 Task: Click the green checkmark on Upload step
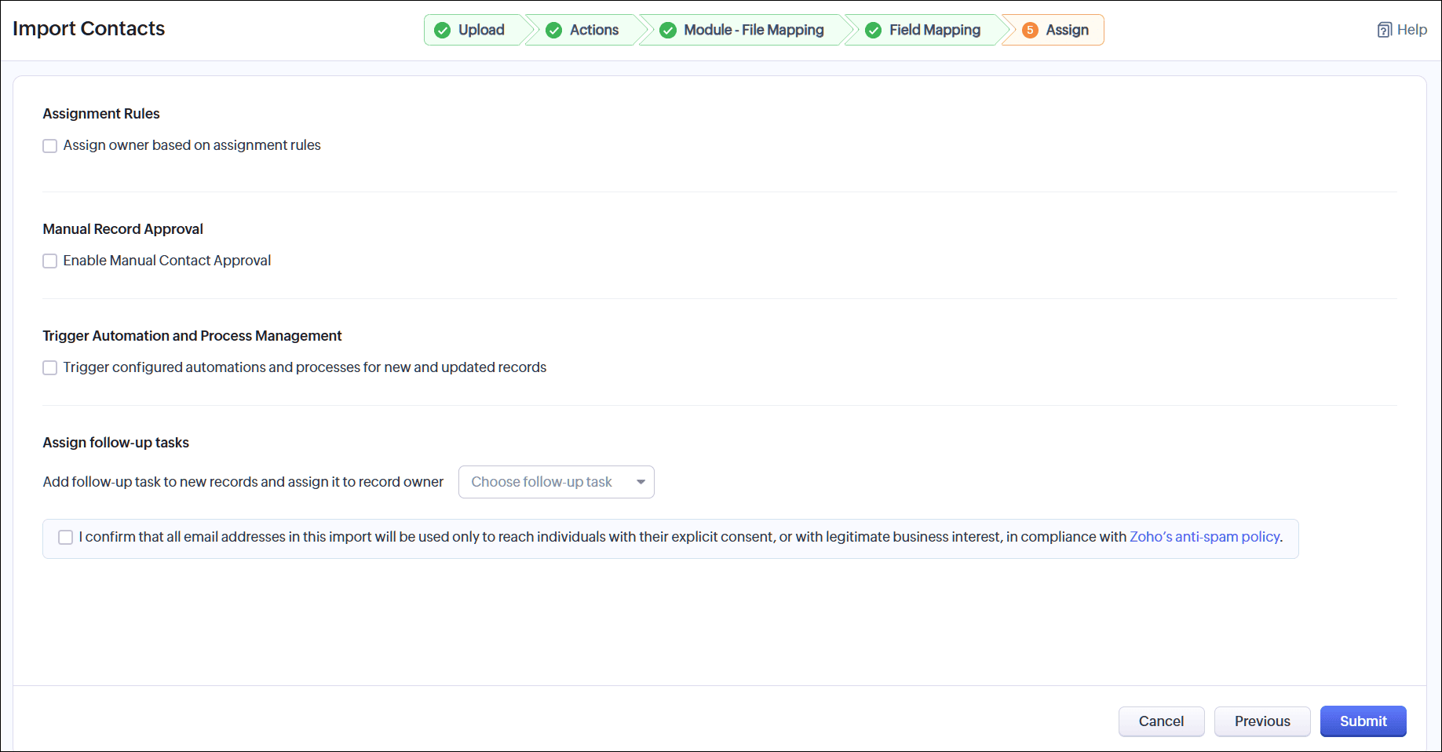[443, 30]
